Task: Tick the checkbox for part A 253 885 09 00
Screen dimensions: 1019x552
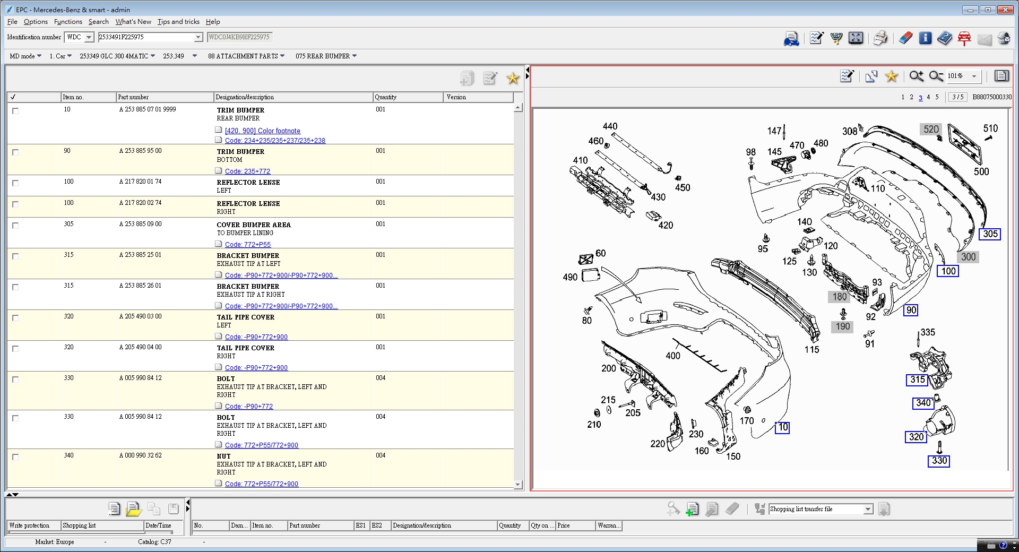Action: [15, 226]
